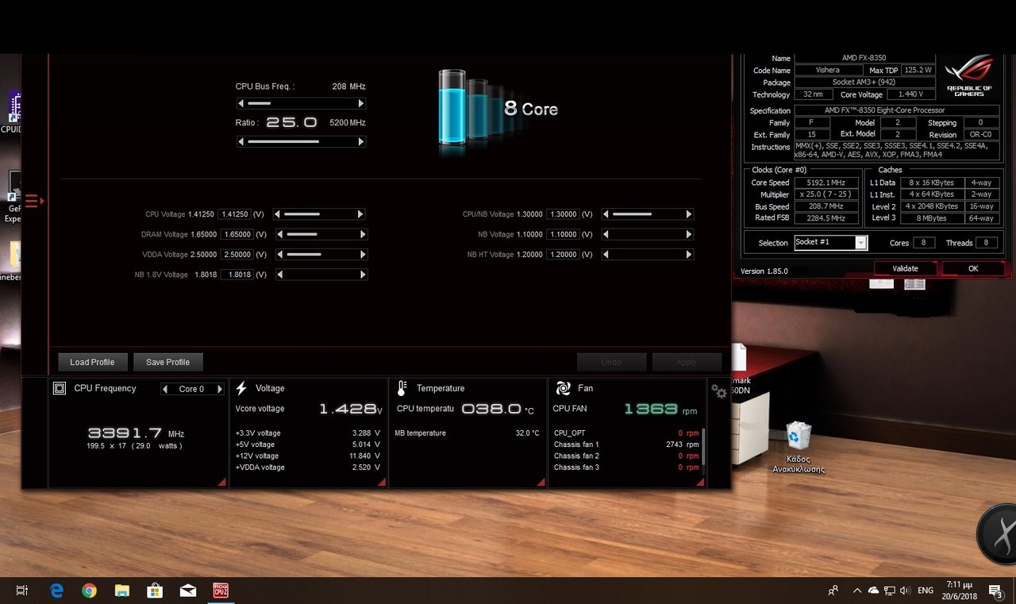Click the ENG language indicator
Image resolution: width=1016 pixels, height=604 pixels.
coord(926,591)
